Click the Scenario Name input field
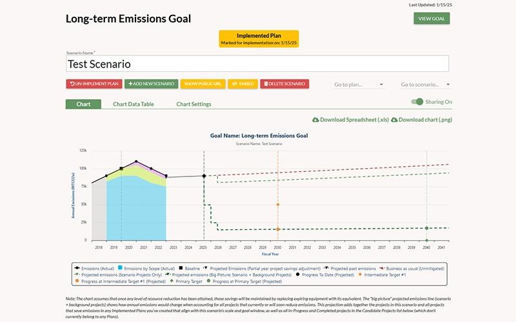 pos(257,64)
